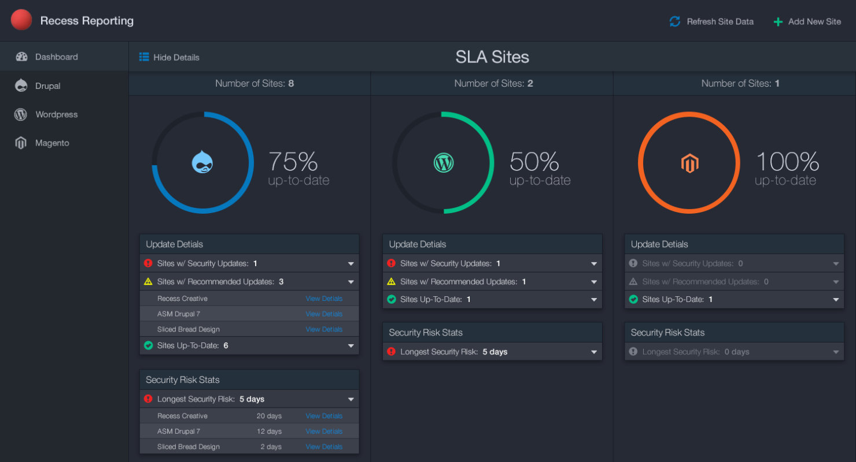View Details for ASM Drupal 7 12 days risk
Image resolution: width=856 pixels, height=462 pixels.
324,431
